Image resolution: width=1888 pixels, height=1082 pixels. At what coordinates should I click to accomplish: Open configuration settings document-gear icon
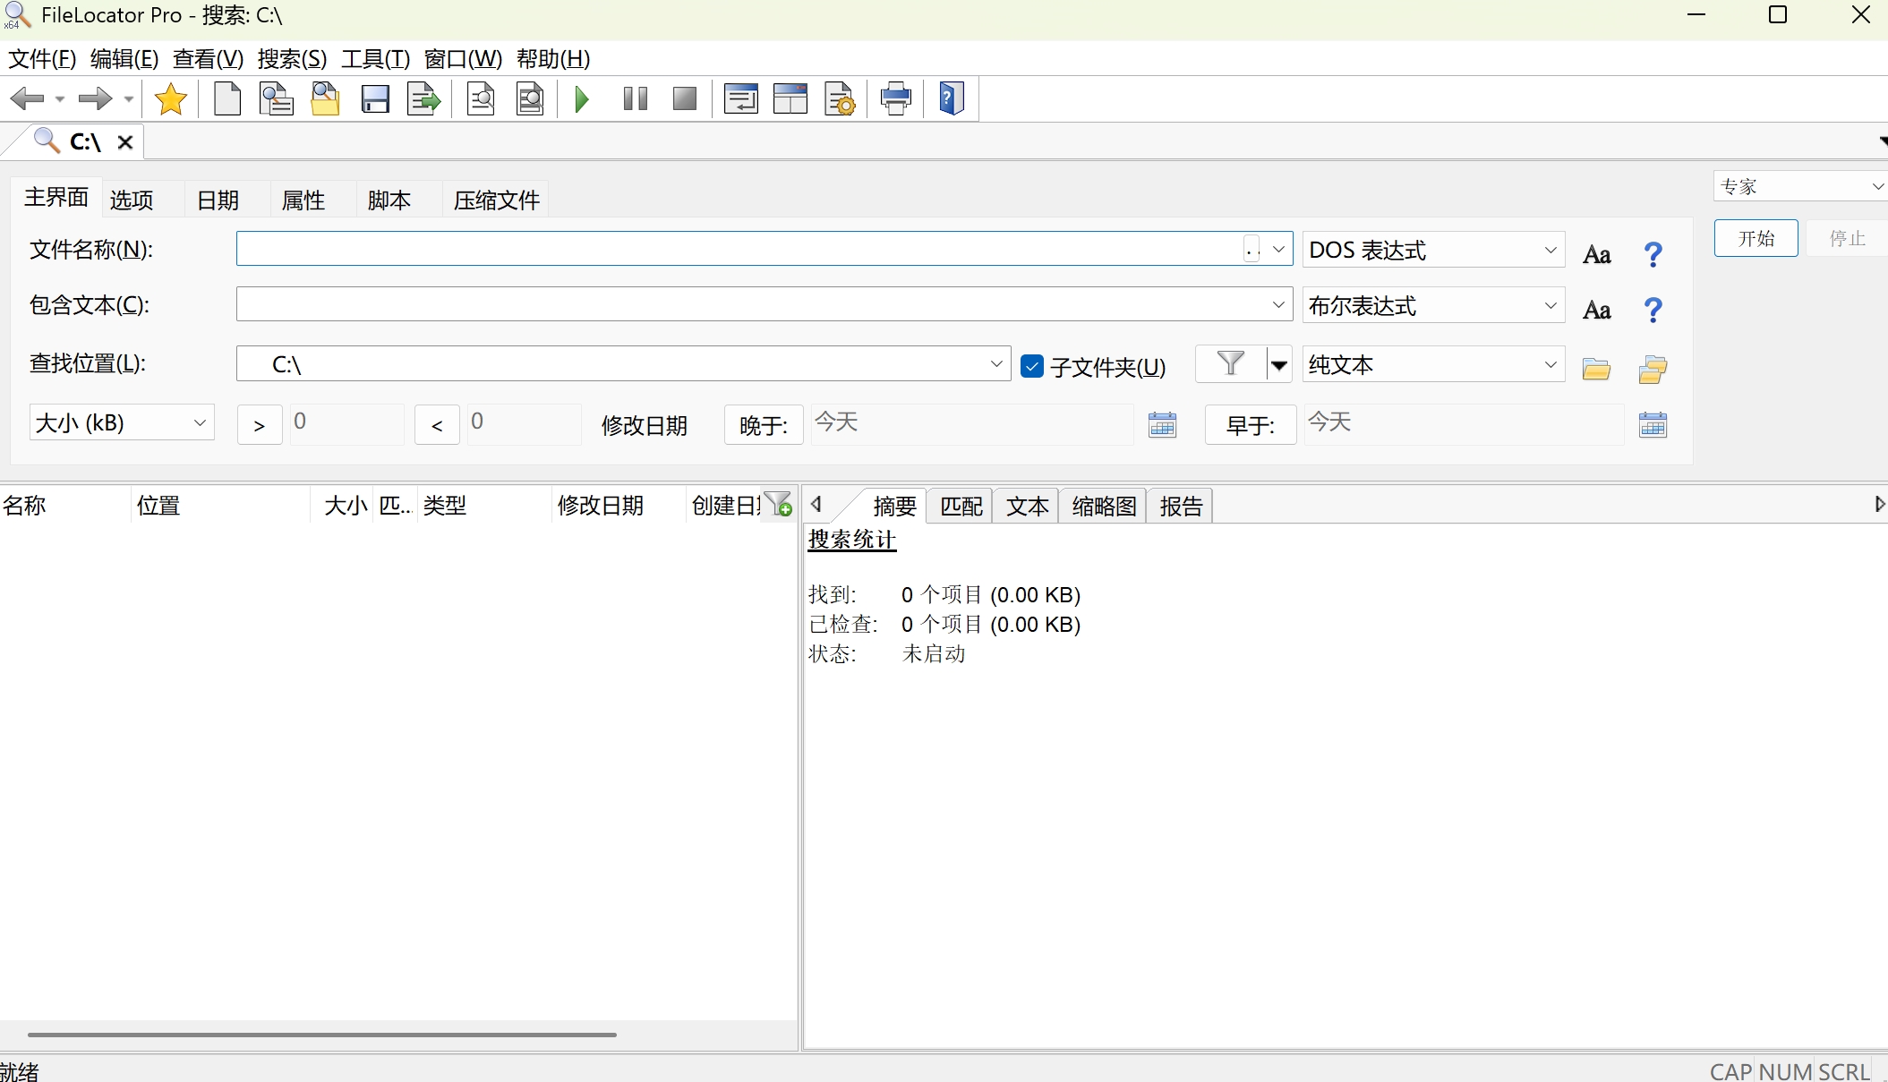point(840,98)
